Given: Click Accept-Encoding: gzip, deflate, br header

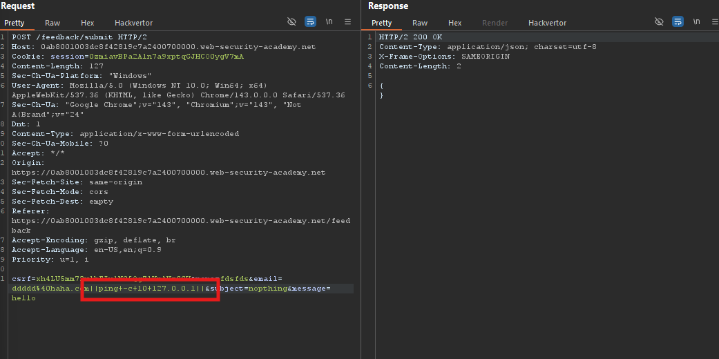Looking at the screenshot, I should pyautogui.click(x=93, y=240).
